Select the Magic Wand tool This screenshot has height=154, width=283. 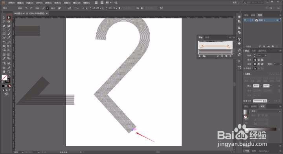(4, 21)
